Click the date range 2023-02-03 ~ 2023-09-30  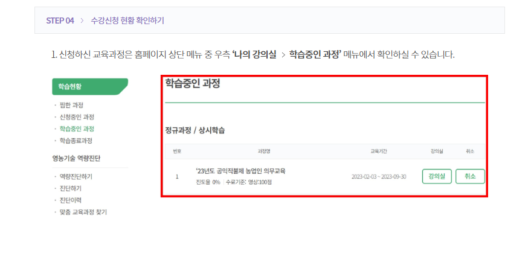[x=379, y=177]
